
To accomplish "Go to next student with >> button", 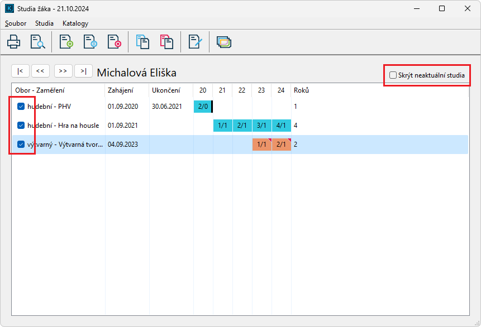I will [63, 71].
